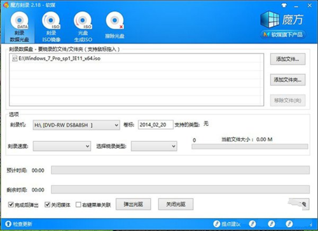Click the 剩余时间 remaining time progress bar
This screenshot has height=231, width=318.
(x=181, y=190)
